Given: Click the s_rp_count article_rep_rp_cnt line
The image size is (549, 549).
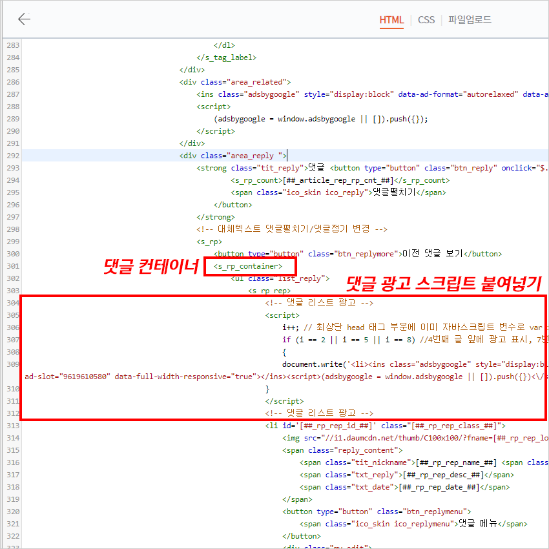Looking at the screenshot, I should (340, 180).
